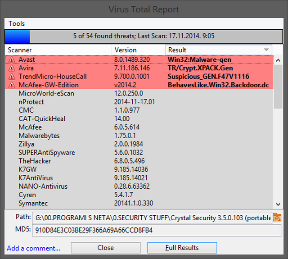Viewport: 288px width, 259px height.
Task: Click version 7.11.186.146 cell
Action: [x=132, y=68]
